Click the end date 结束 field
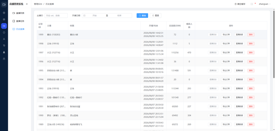Image resolution: width=275 pixels, height=131 pixels. click(119, 15)
